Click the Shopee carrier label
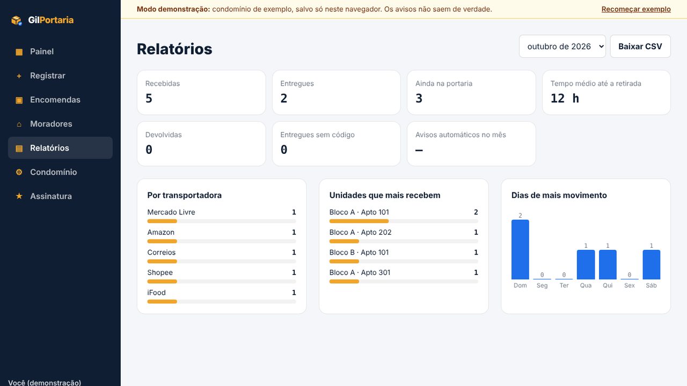 tap(160, 272)
